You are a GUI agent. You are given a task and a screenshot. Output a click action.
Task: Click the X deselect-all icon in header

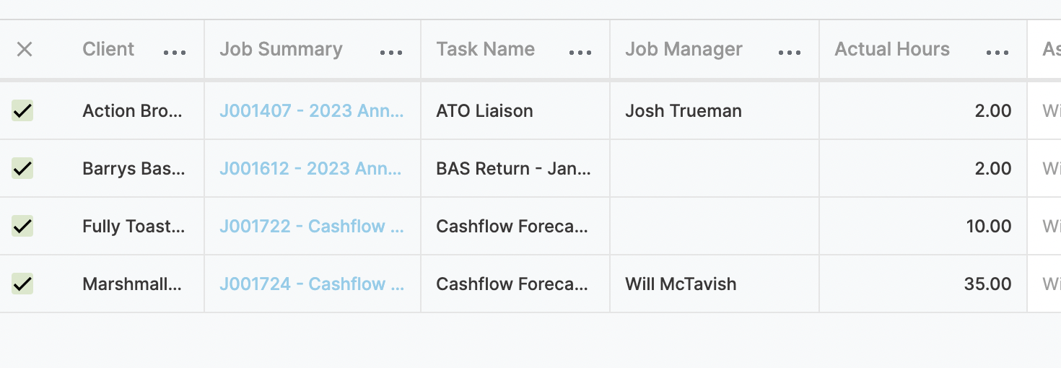[x=25, y=49]
